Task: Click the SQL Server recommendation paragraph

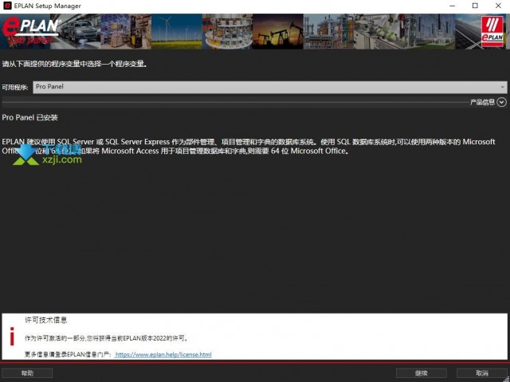Action: [249, 147]
